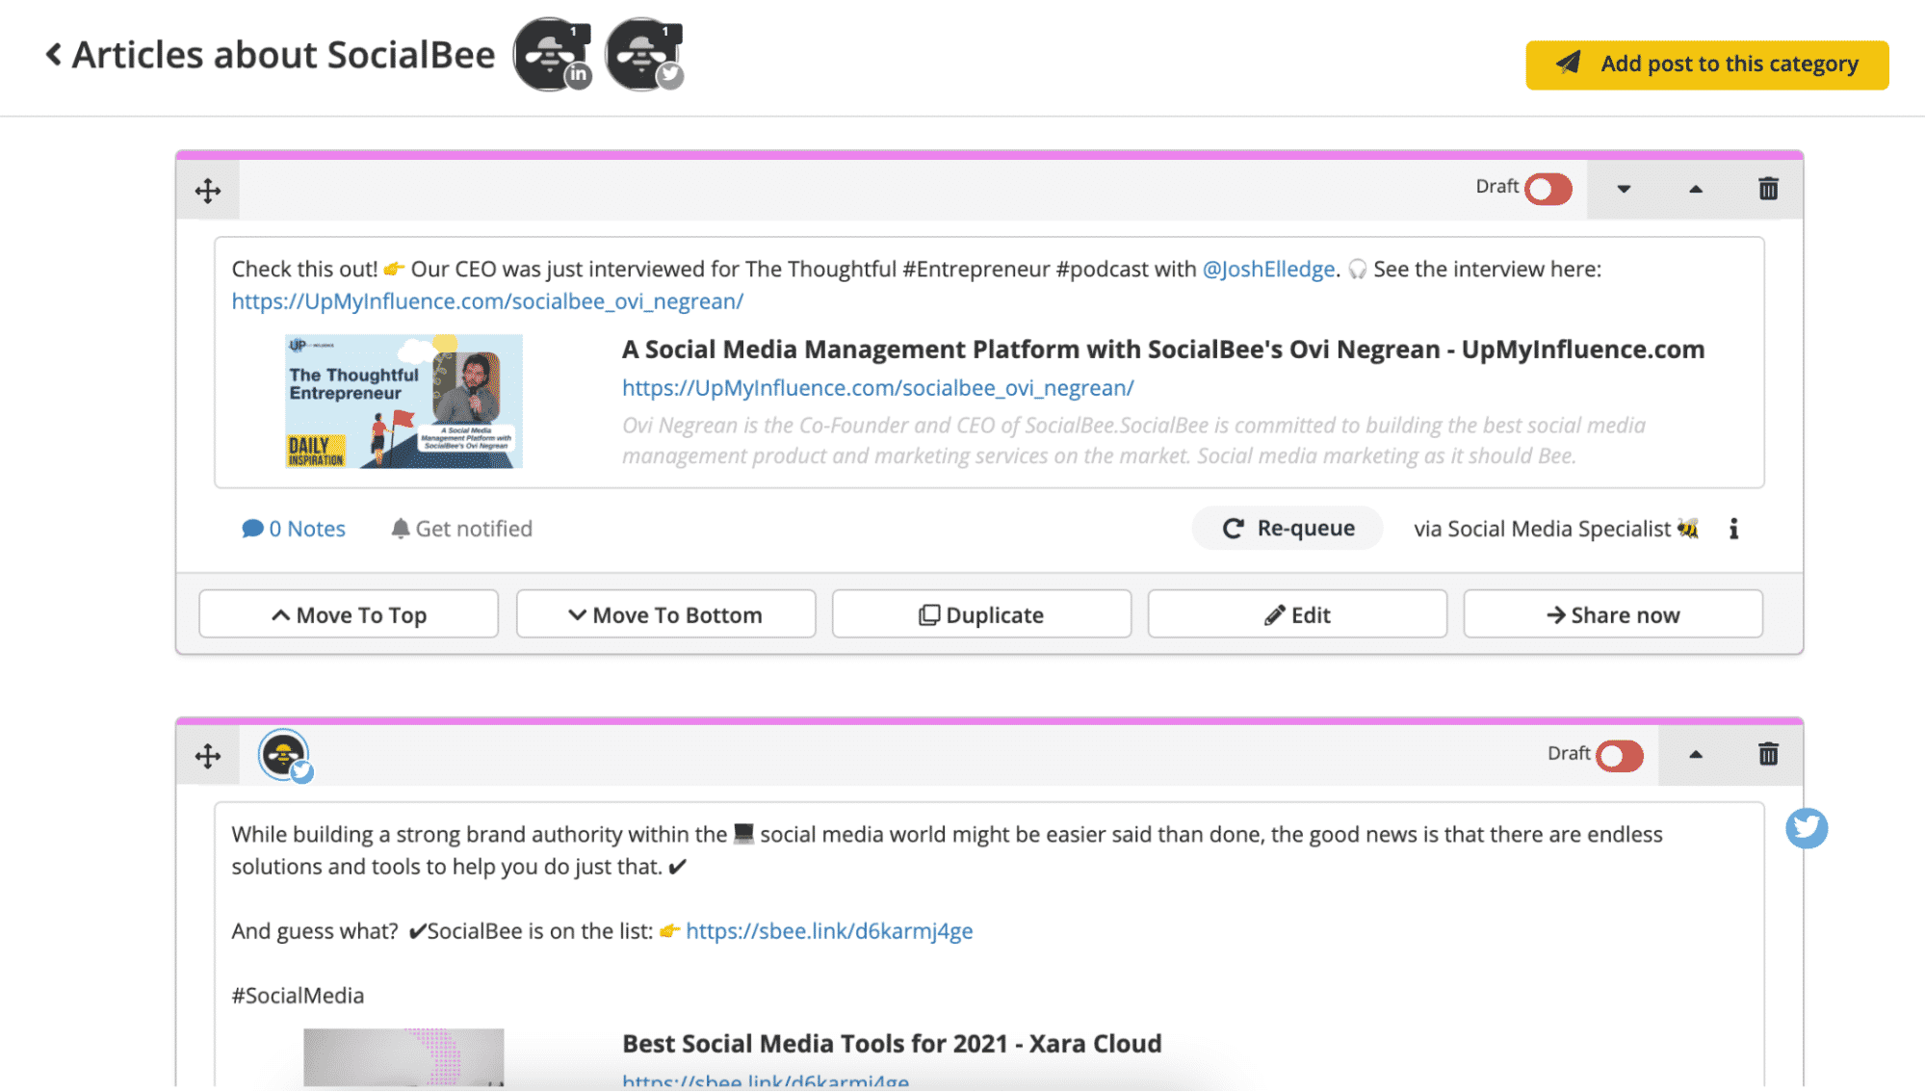Viewport: 1925px width, 1092px height.
Task: Click the Twitter profile avatar on second post
Action: 285,756
